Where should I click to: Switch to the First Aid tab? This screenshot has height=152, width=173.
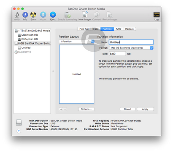coord(84,29)
